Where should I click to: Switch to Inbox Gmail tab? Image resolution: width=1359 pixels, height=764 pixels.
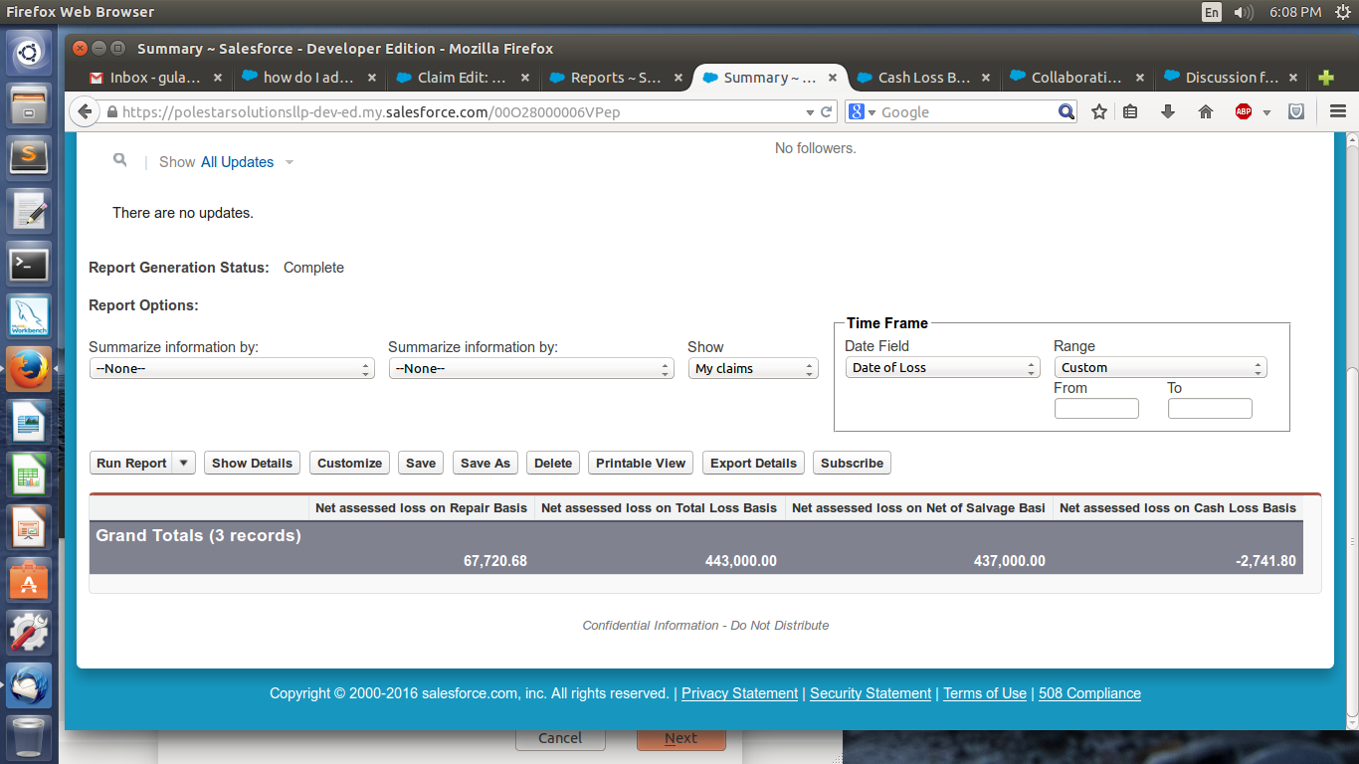coord(155,78)
